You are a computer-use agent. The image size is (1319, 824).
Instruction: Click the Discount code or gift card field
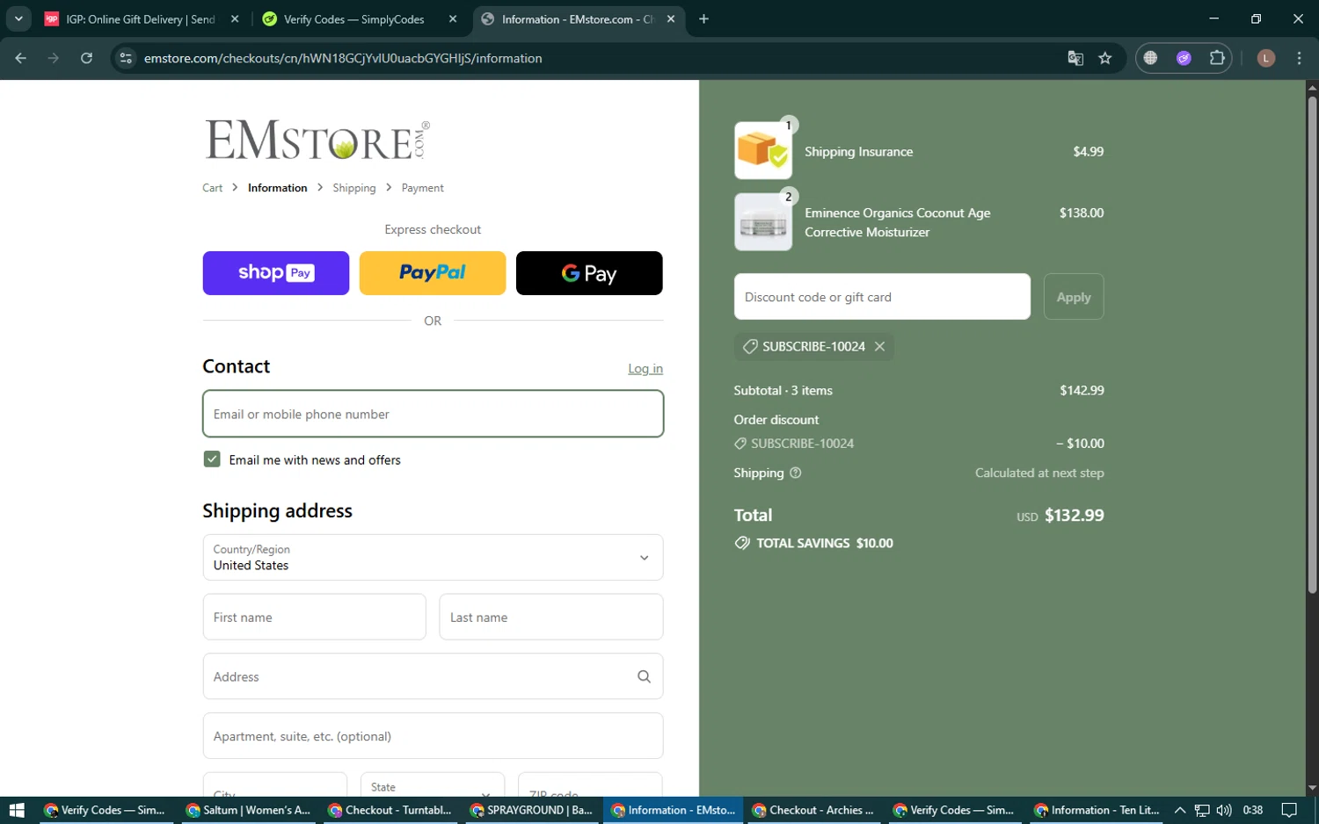882,297
